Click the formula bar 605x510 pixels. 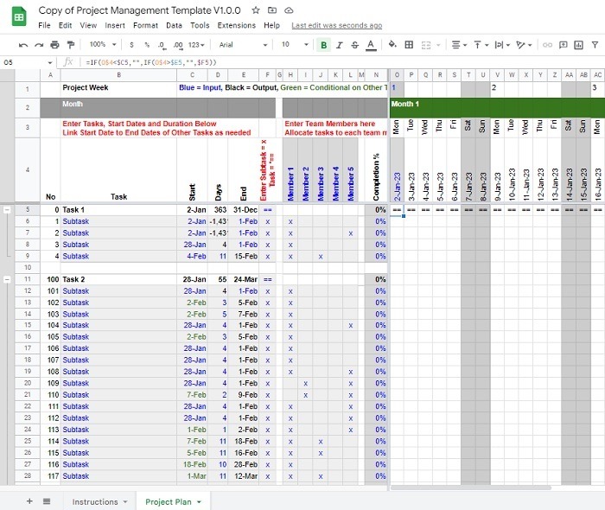point(340,62)
